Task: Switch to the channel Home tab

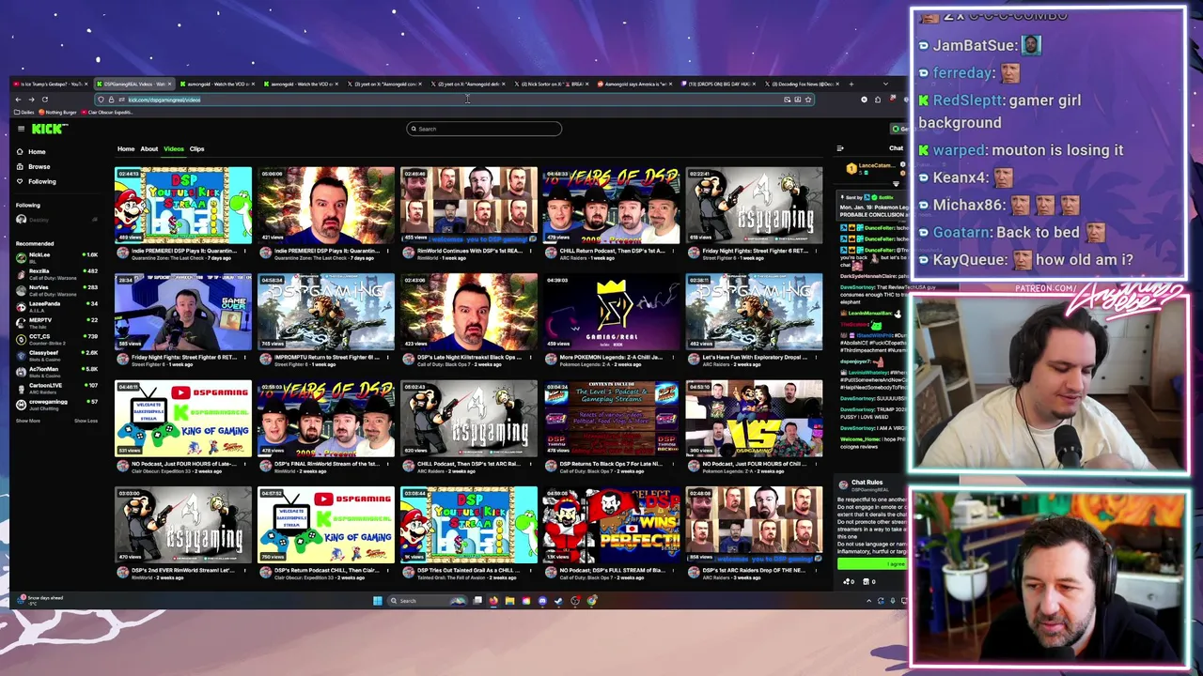Action: tap(125, 148)
